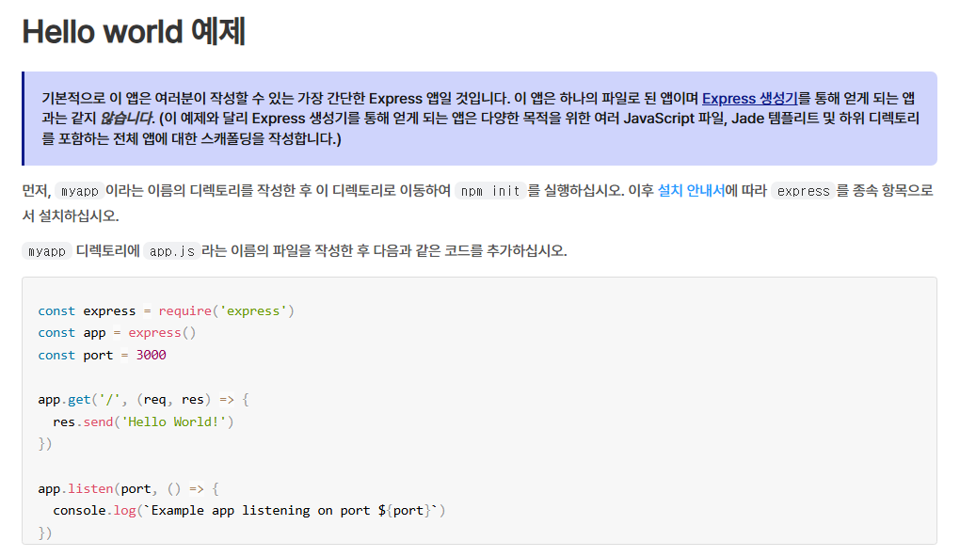Click the code line with require('express')
The image size is (976, 557).
[167, 310]
